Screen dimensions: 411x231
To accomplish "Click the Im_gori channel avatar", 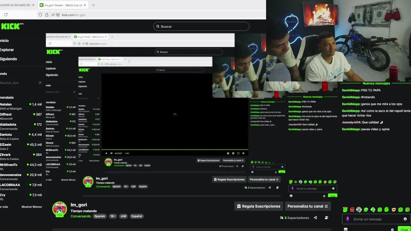I will (x=59, y=209).
